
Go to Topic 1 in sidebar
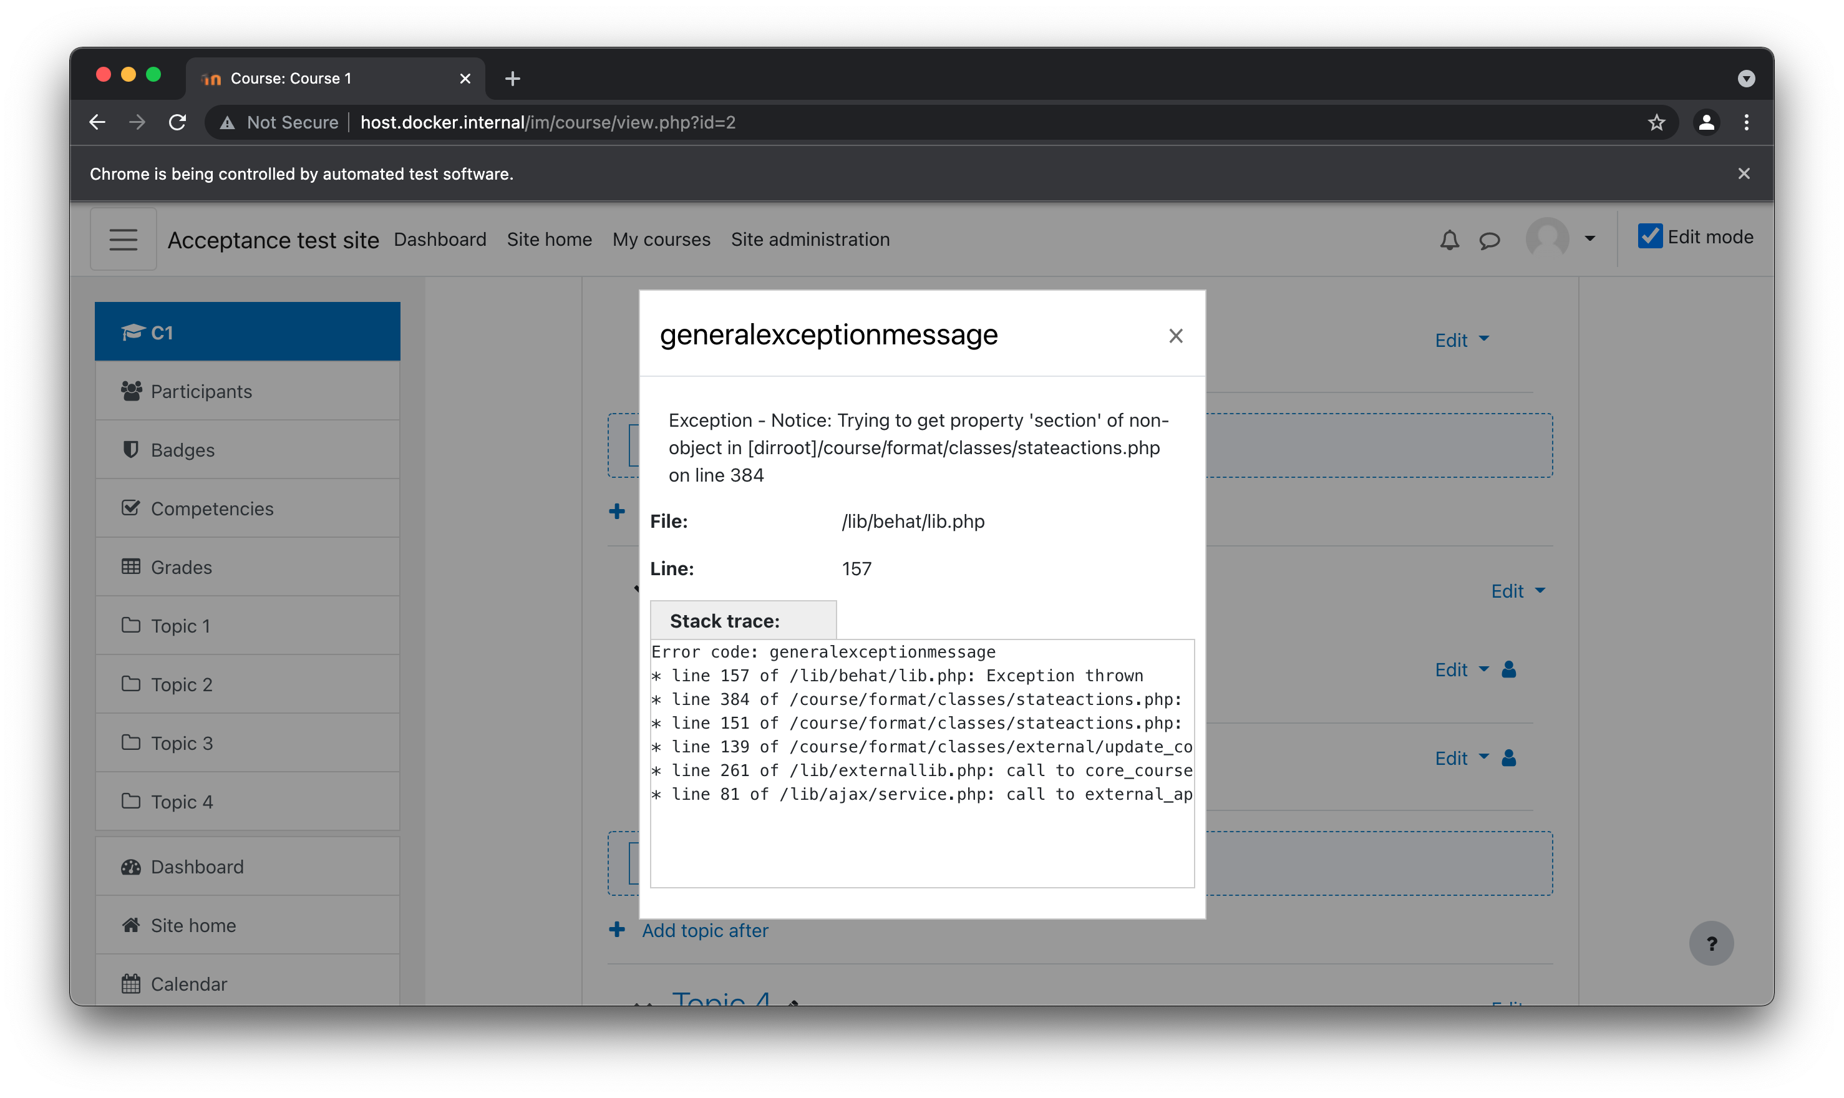[x=247, y=625]
